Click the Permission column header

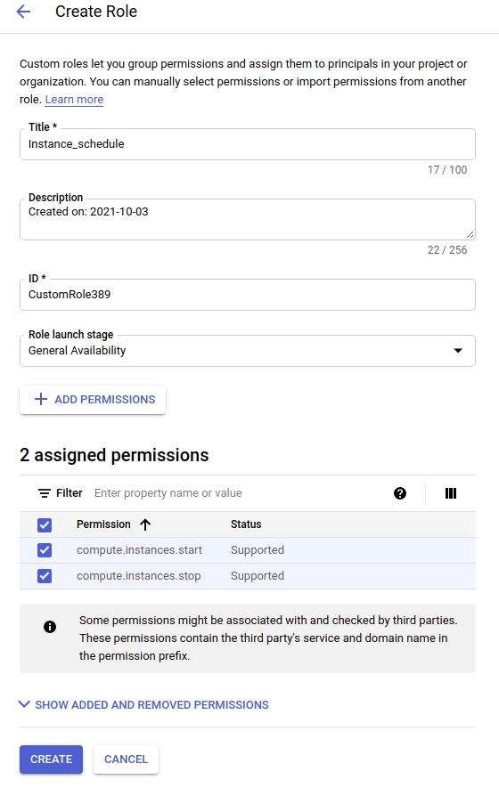[x=103, y=524]
